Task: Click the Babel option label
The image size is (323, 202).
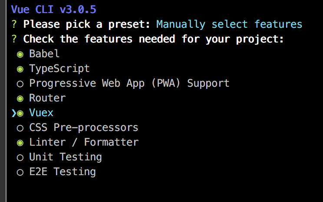Action: 44,54
